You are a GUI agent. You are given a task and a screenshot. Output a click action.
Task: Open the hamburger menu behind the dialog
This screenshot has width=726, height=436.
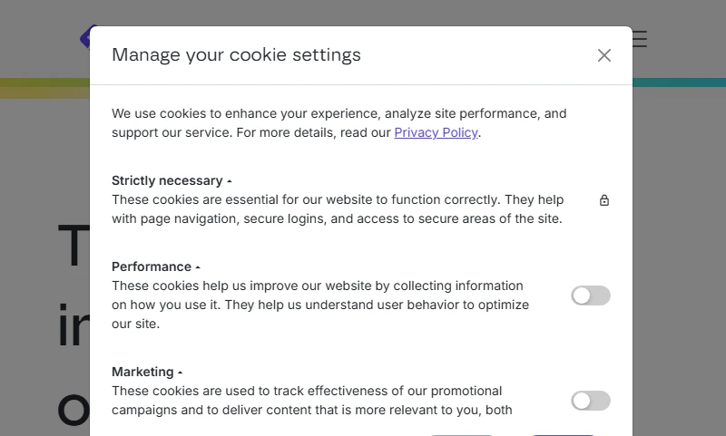tap(640, 39)
